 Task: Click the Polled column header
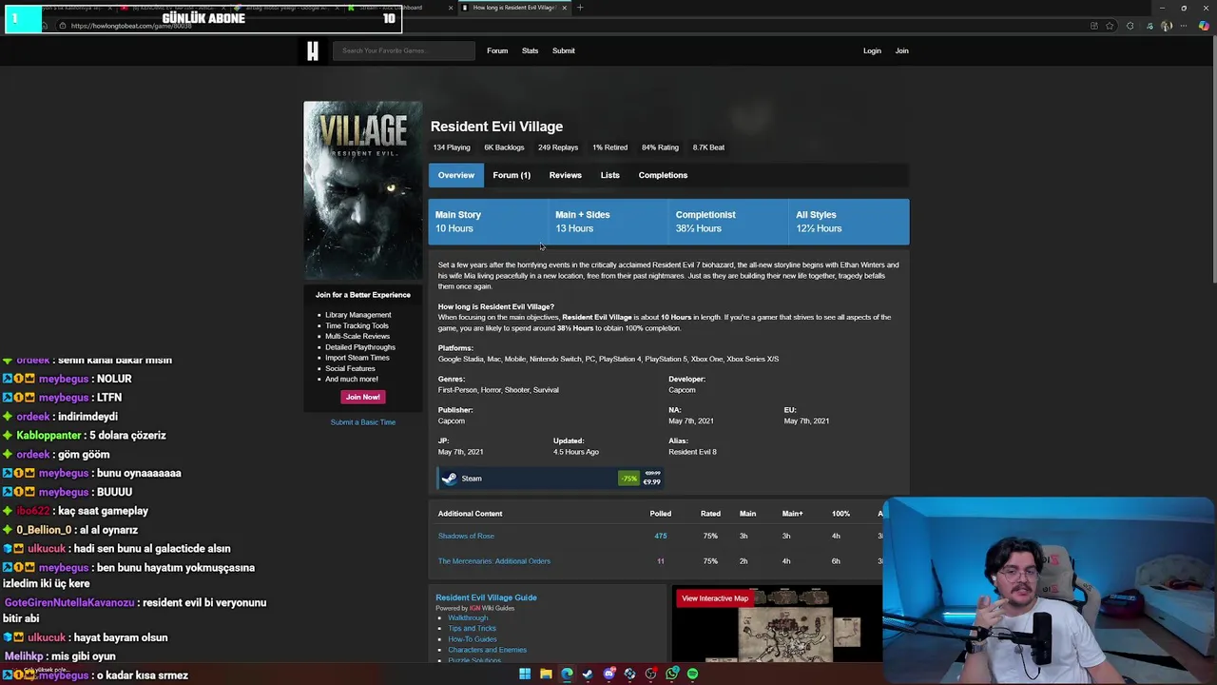tap(661, 514)
